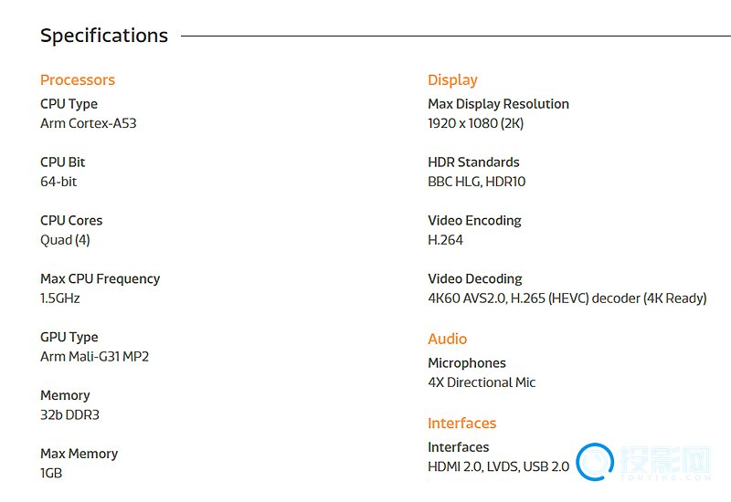The width and height of the screenshot is (731, 502).
Task: Click the 32b DDR3 memory value
Action: pos(69,415)
